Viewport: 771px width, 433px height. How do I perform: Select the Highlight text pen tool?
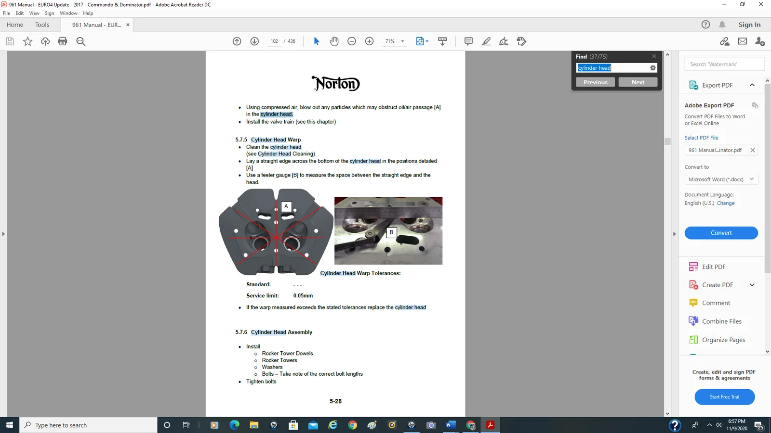coord(486,41)
